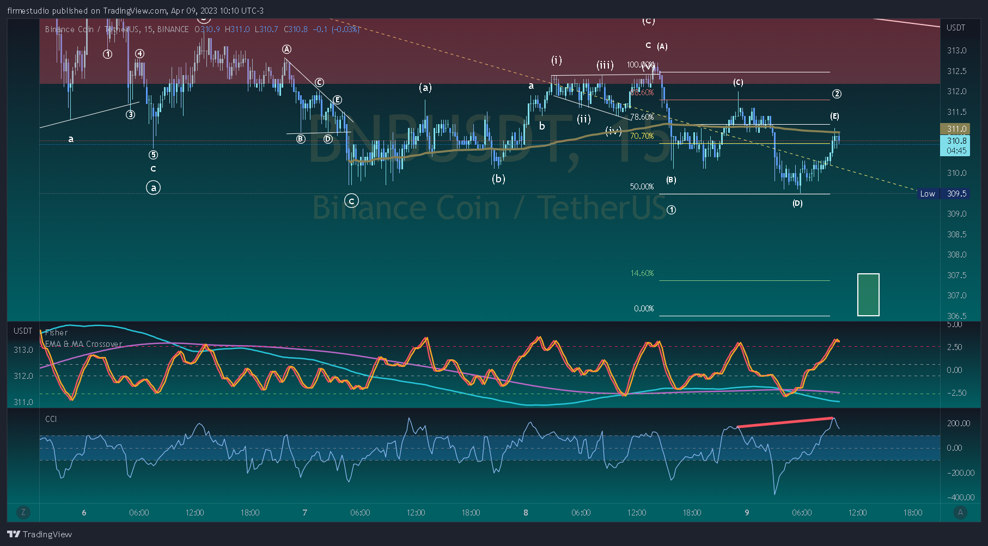Image resolution: width=988 pixels, height=546 pixels.
Task: Click the 14.60% Fibonacci level label
Action: (642, 273)
